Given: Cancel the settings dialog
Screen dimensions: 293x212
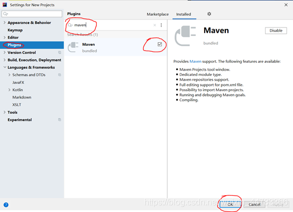Looking at the screenshot, I should tap(254, 205).
